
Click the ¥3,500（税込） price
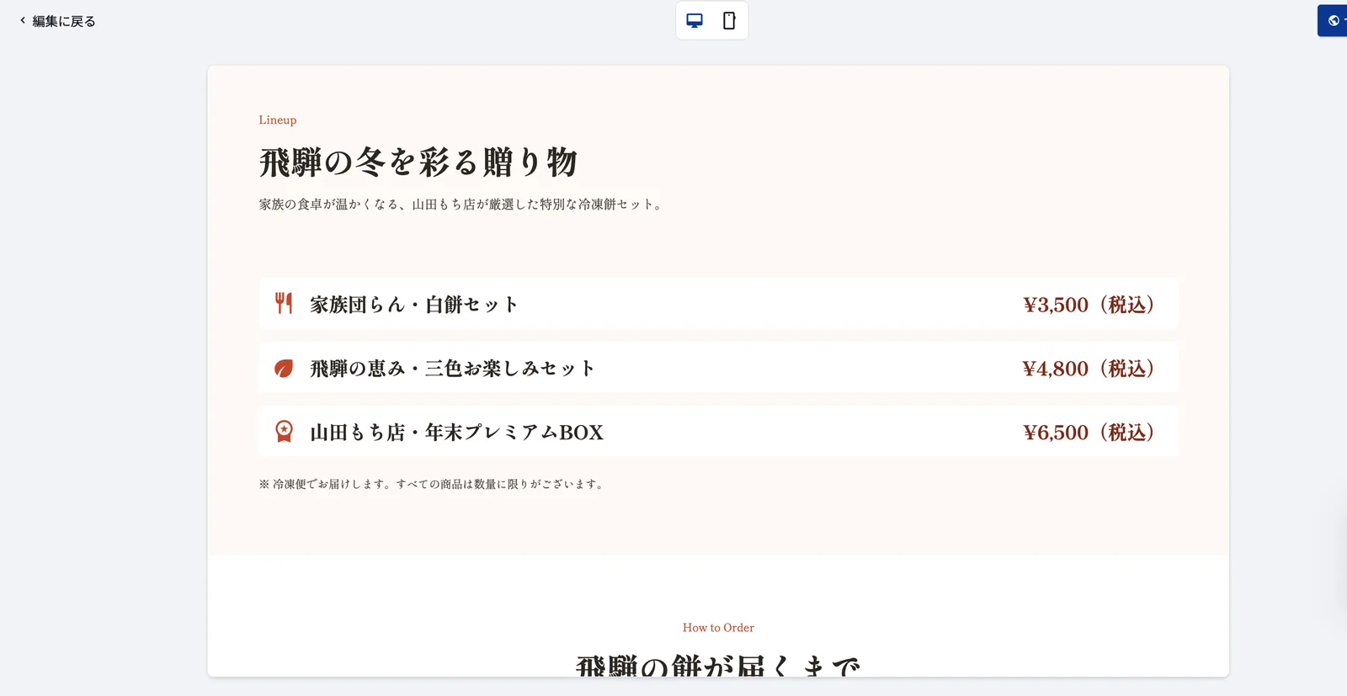(x=1088, y=305)
